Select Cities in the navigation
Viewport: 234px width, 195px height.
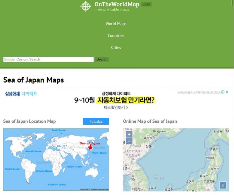[x=116, y=48]
